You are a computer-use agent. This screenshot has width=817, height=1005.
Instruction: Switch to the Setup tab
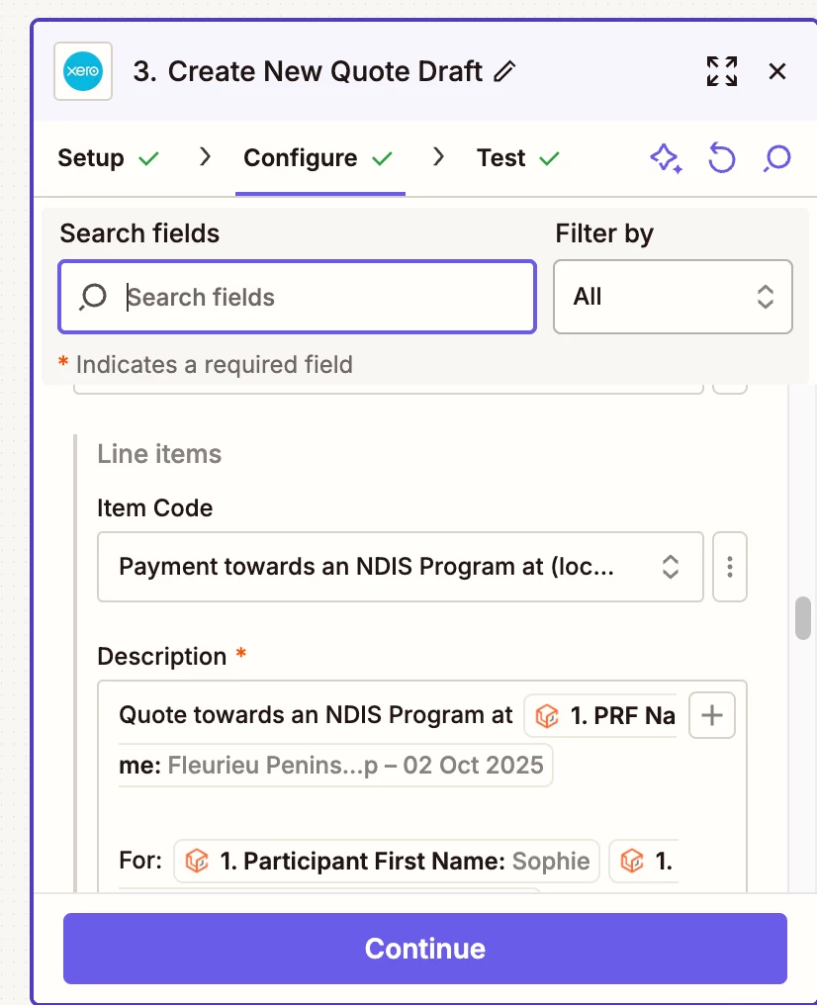[x=108, y=158]
